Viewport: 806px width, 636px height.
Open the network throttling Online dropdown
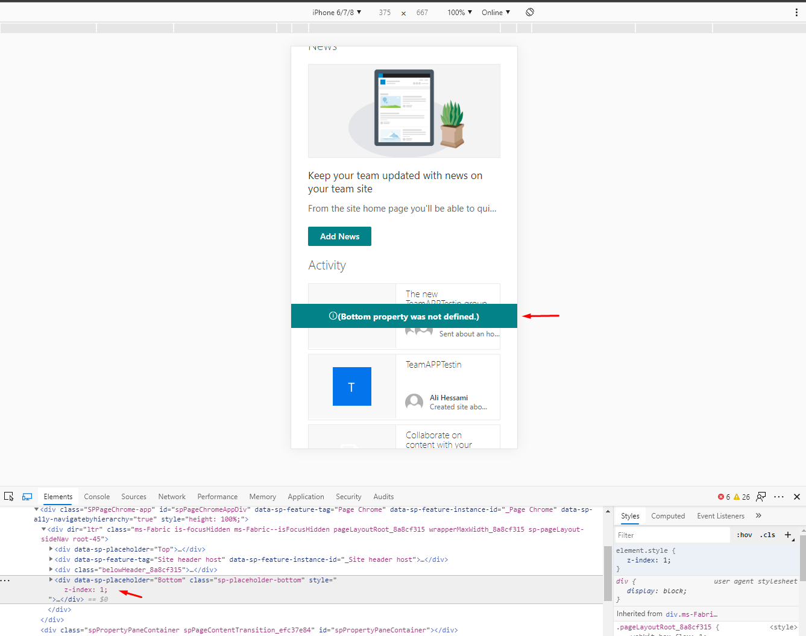tap(495, 12)
